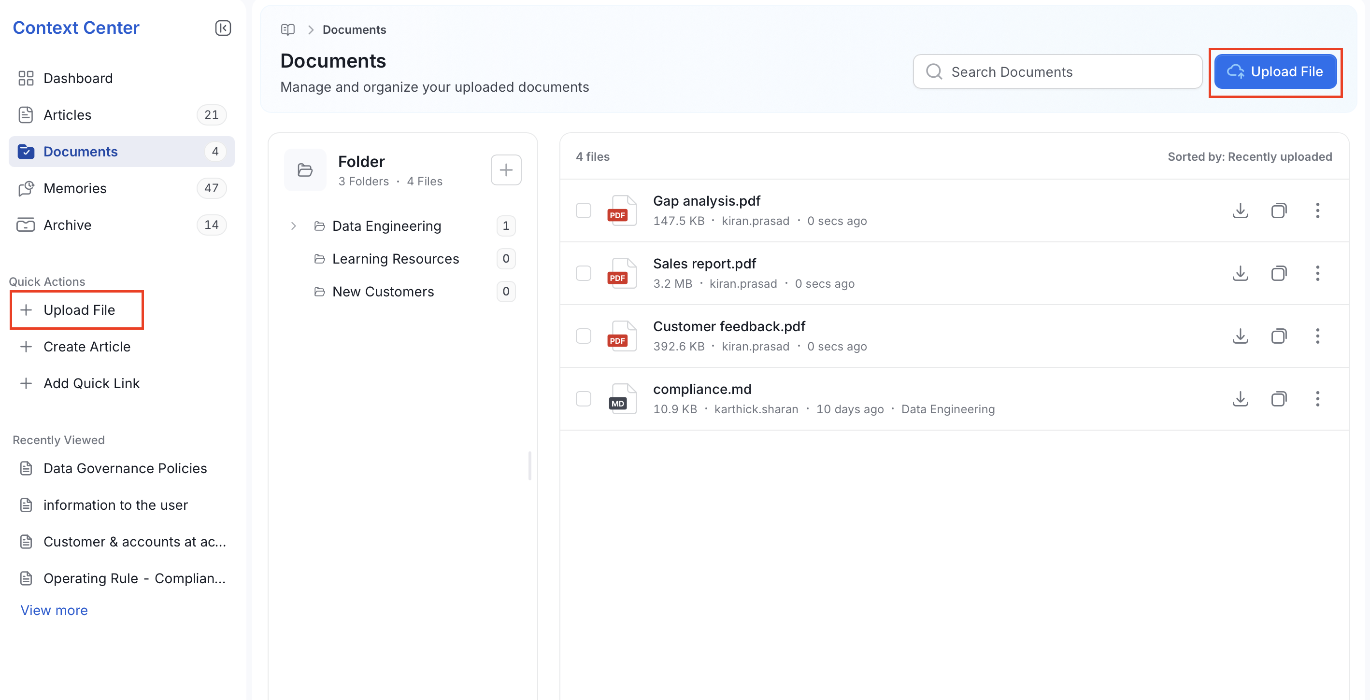Add a new folder with the plus button
Screen dimensions: 1370x700
pyautogui.click(x=506, y=170)
